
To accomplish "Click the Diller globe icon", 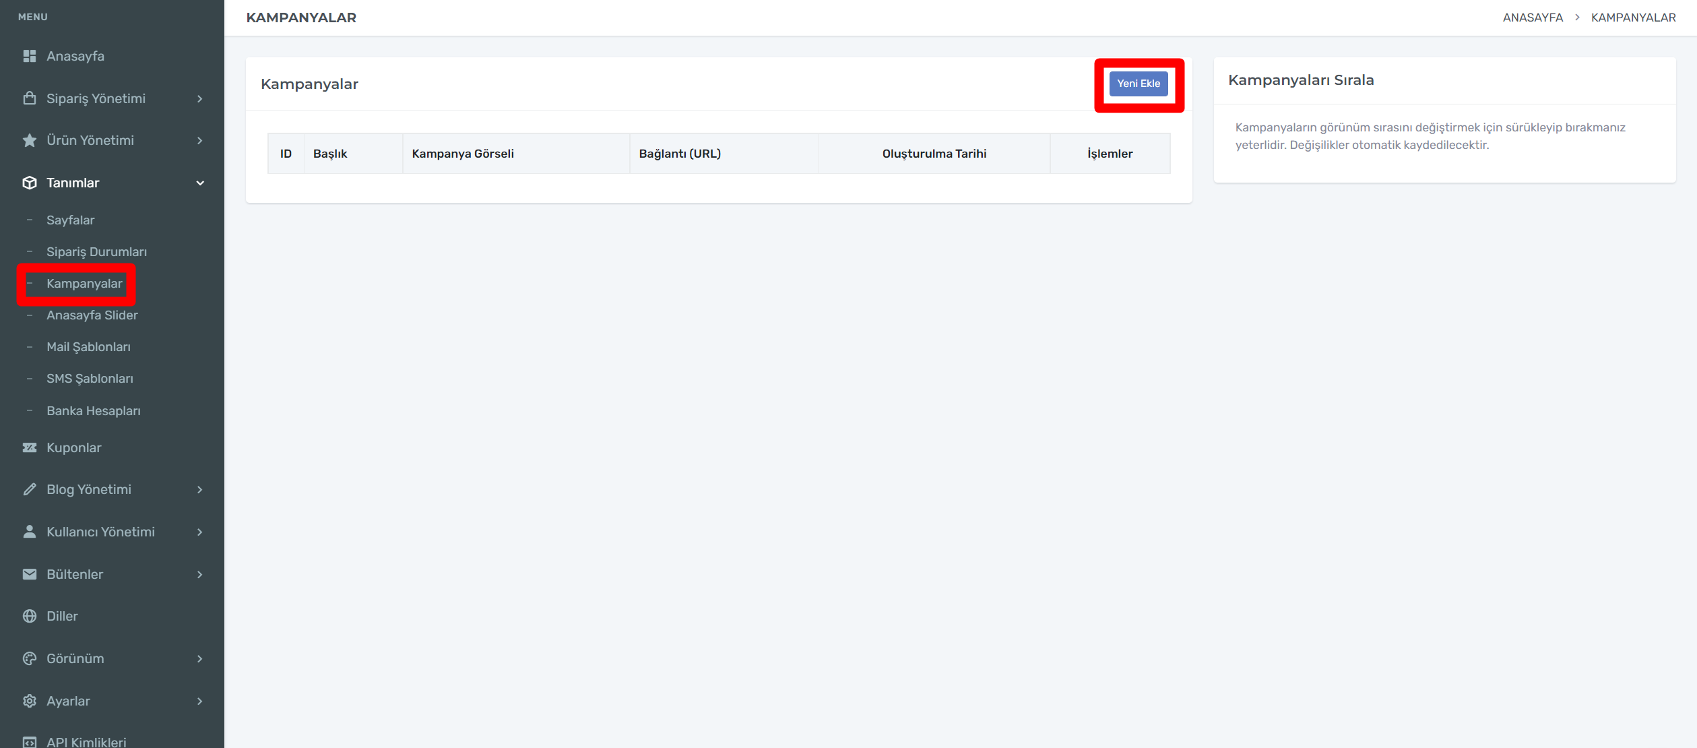I will [29, 616].
